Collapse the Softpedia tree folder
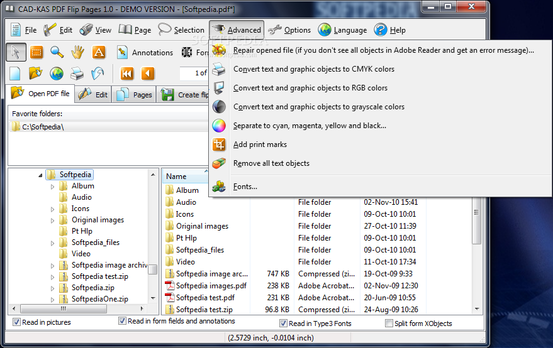553x348 pixels. tap(40, 175)
